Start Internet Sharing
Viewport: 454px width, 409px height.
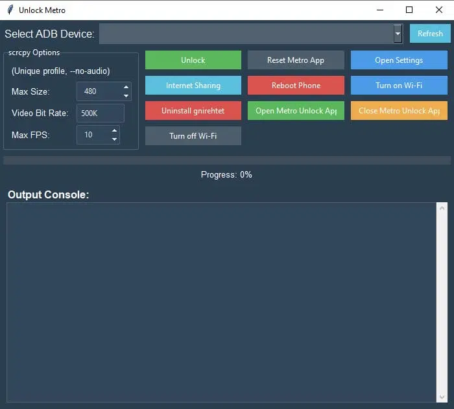pos(193,86)
